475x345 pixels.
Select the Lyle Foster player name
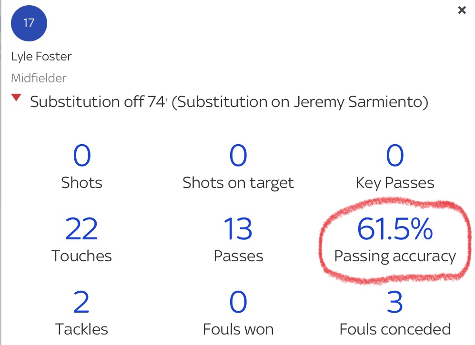41,56
